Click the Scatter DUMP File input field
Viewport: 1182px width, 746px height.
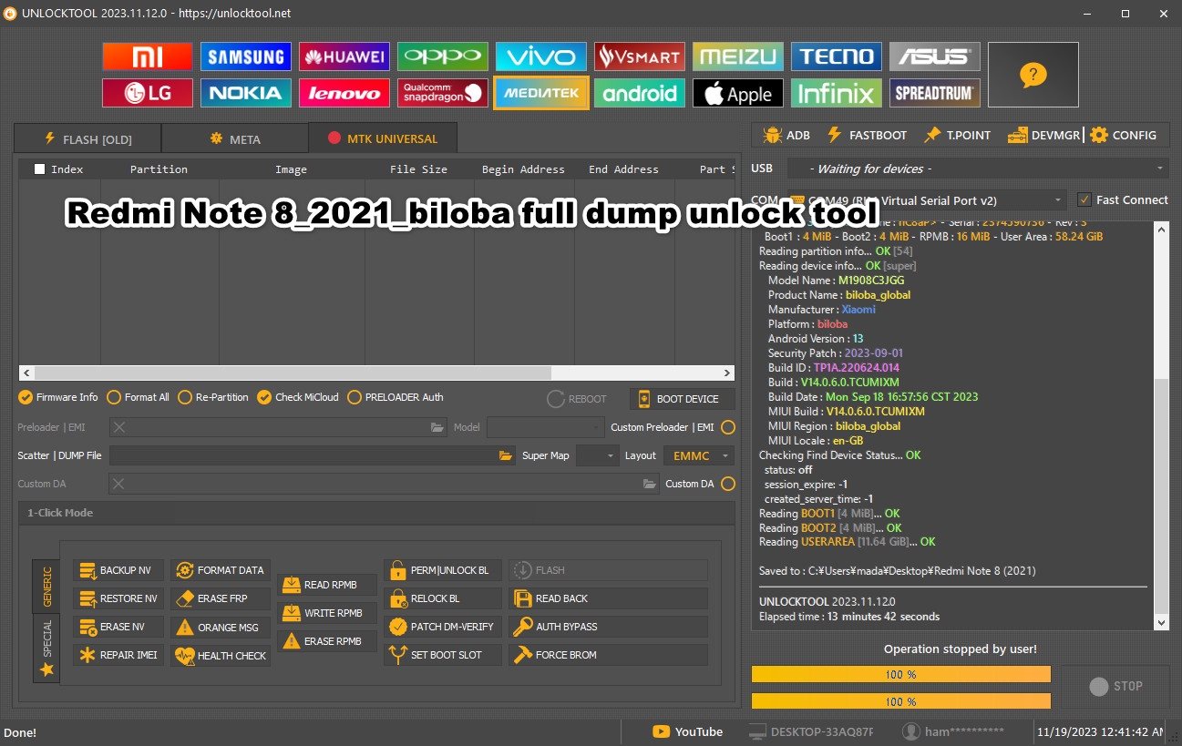click(303, 455)
